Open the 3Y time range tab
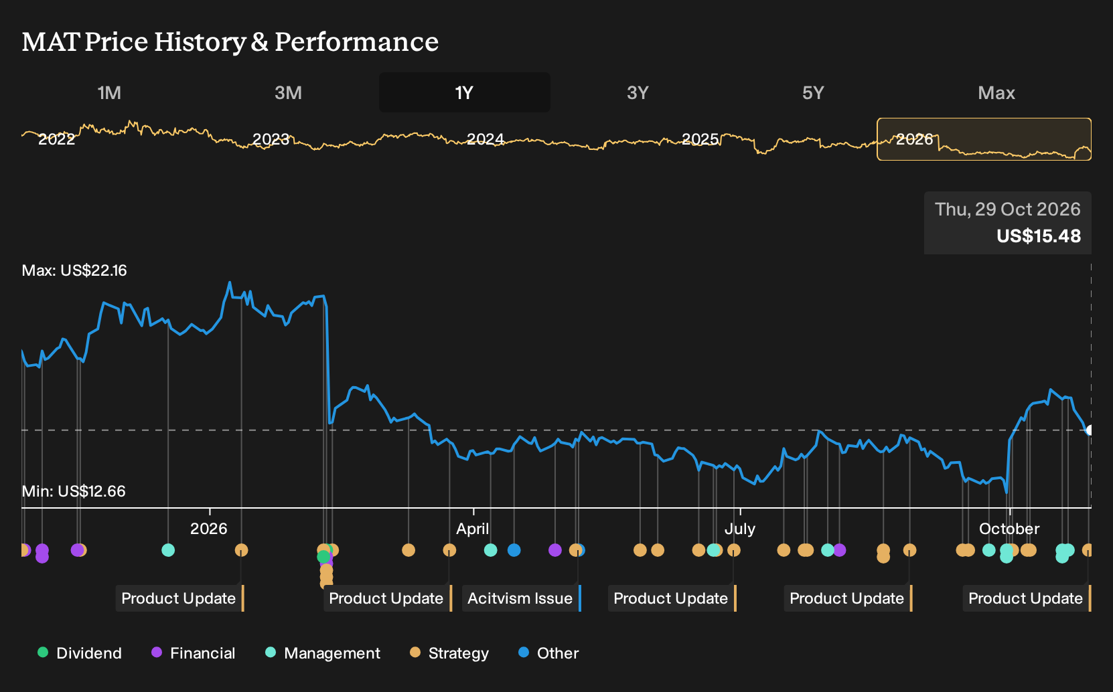 tap(638, 92)
